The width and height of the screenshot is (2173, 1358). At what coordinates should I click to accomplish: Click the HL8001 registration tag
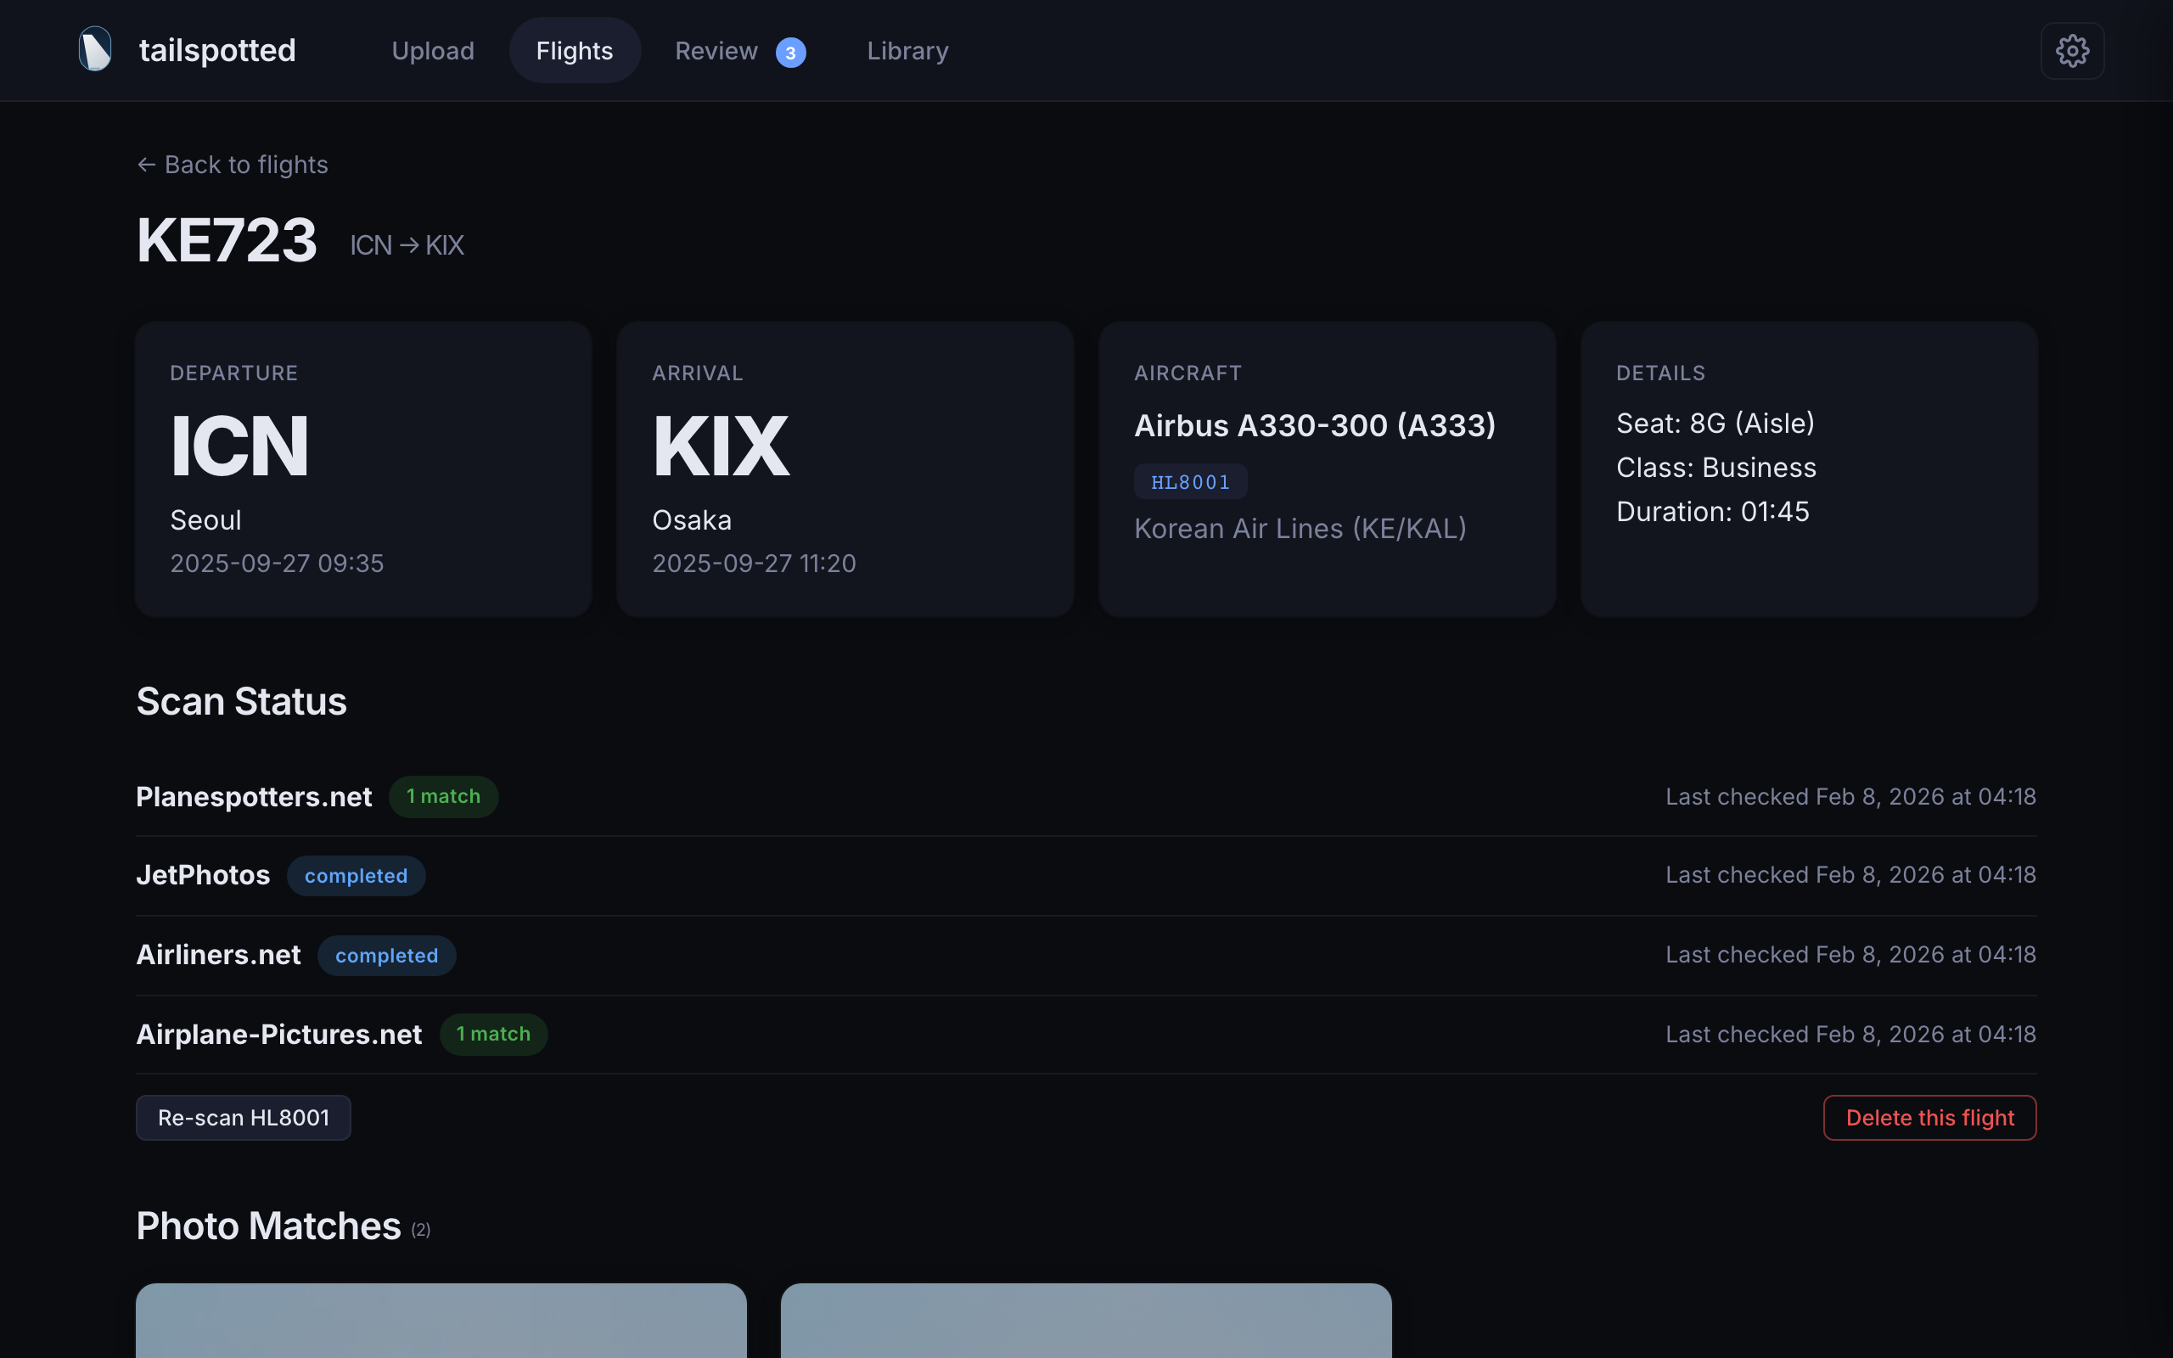(x=1190, y=482)
